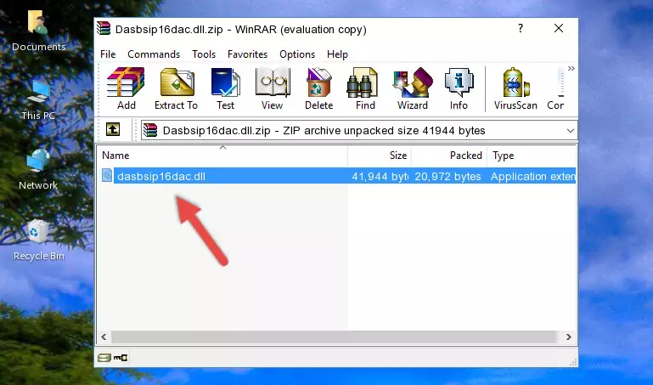Run VirusScan on the archive
The image size is (653, 385).
click(515, 88)
